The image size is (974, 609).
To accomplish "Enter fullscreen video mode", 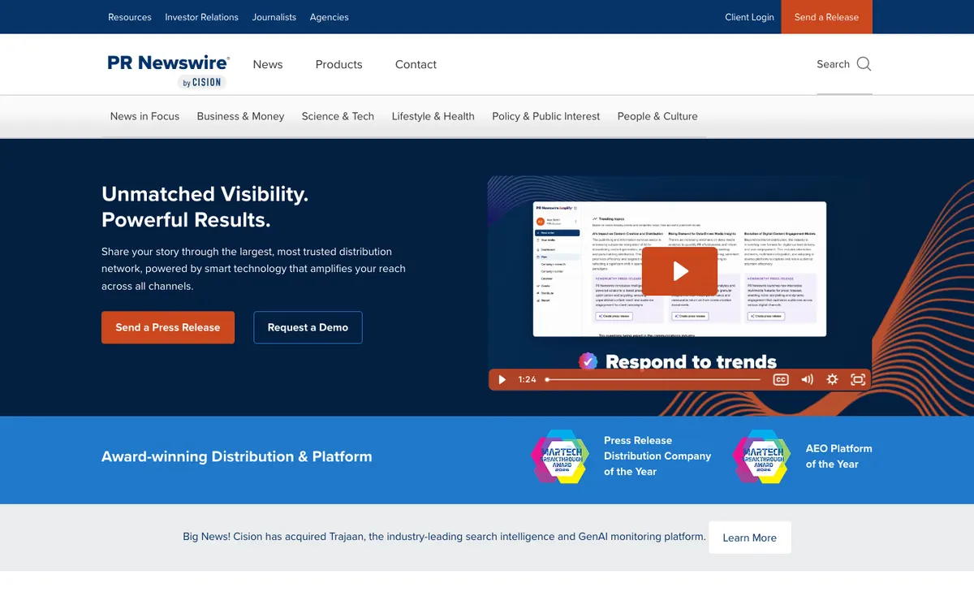I will tap(858, 379).
